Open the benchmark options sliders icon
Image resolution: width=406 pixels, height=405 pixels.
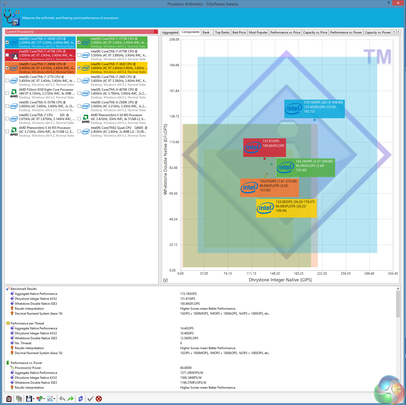9,399
